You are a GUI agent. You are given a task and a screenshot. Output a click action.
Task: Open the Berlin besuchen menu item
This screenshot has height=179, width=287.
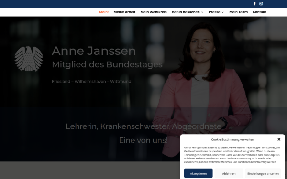tap(186, 12)
